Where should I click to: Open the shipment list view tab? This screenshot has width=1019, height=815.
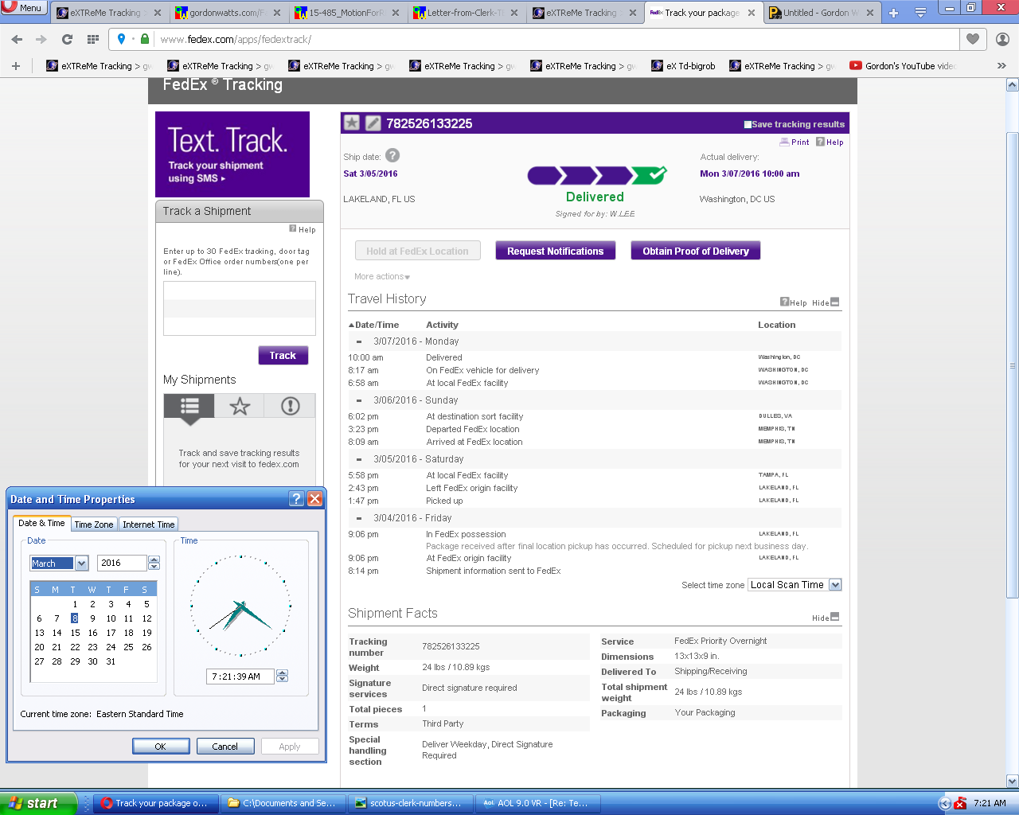point(189,406)
